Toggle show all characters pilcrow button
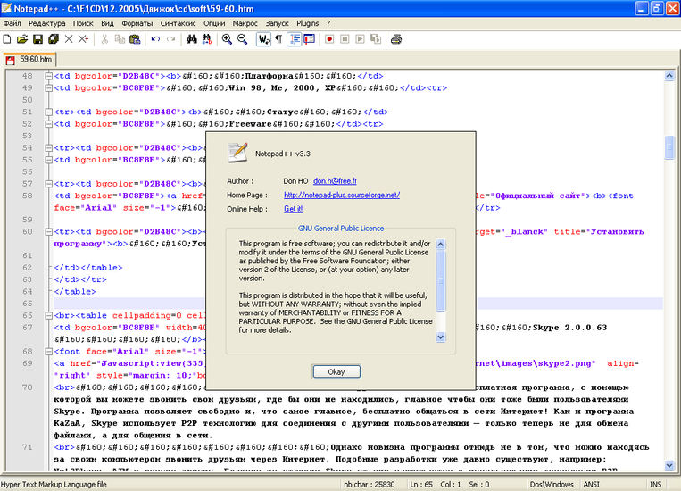 point(278,39)
